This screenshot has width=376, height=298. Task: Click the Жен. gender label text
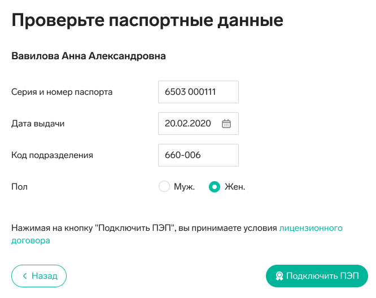click(235, 186)
